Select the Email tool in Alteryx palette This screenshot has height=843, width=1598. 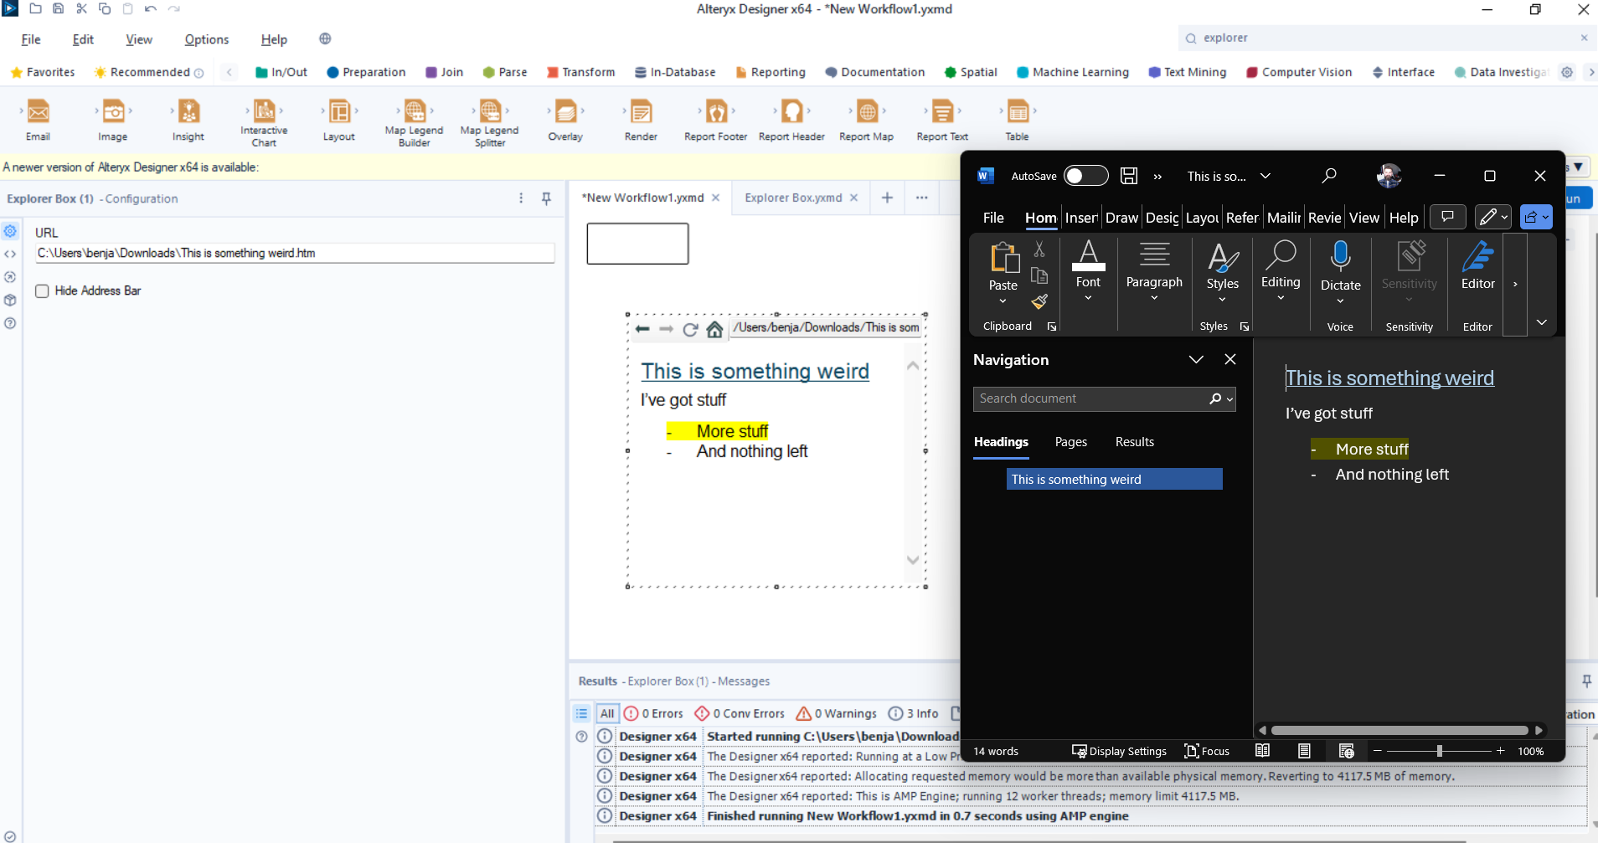pos(38,117)
